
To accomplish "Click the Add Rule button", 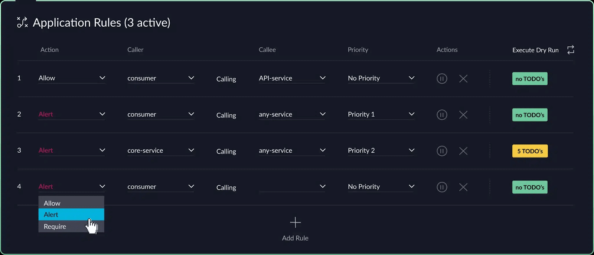I will [x=295, y=238].
